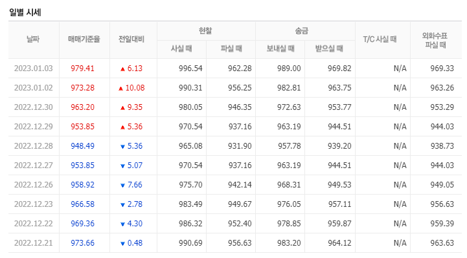
Task: Click the red up triangle beside 10.08
Action: point(120,89)
